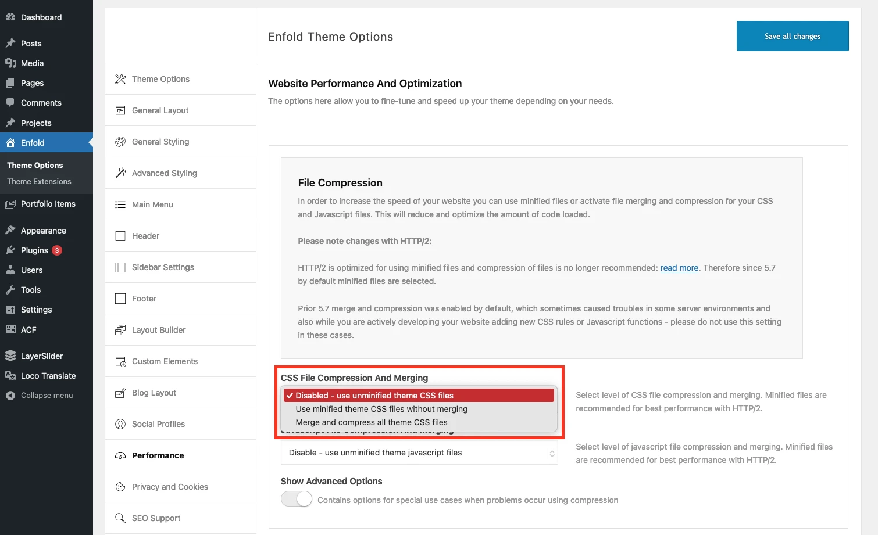Image resolution: width=878 pixels, height=535 pixels.
Task: Click the Social Profiles icon
Action: 120,424
